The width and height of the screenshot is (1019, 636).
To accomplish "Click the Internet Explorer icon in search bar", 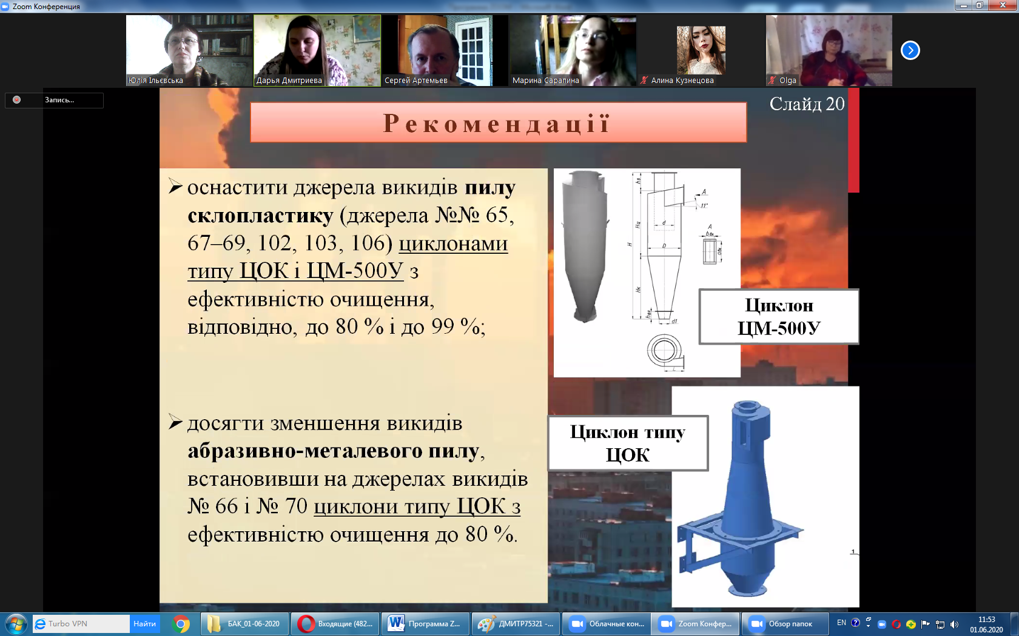I will [40, 624].
